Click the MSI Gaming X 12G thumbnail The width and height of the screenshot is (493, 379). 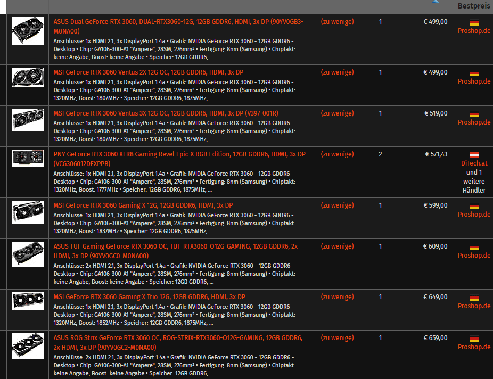[28, 212]
